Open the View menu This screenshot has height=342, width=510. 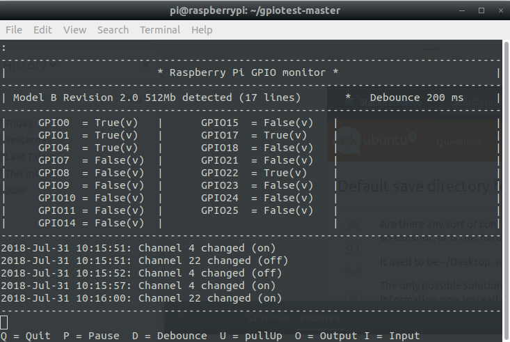[75, 30]
